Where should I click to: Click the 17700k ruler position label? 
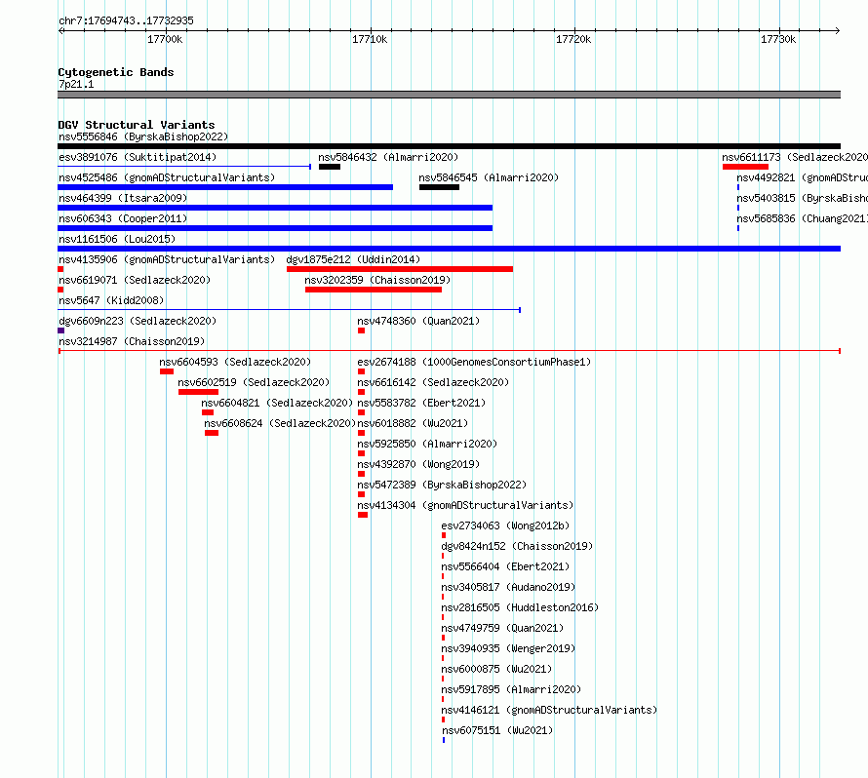(x=165, y=39)
